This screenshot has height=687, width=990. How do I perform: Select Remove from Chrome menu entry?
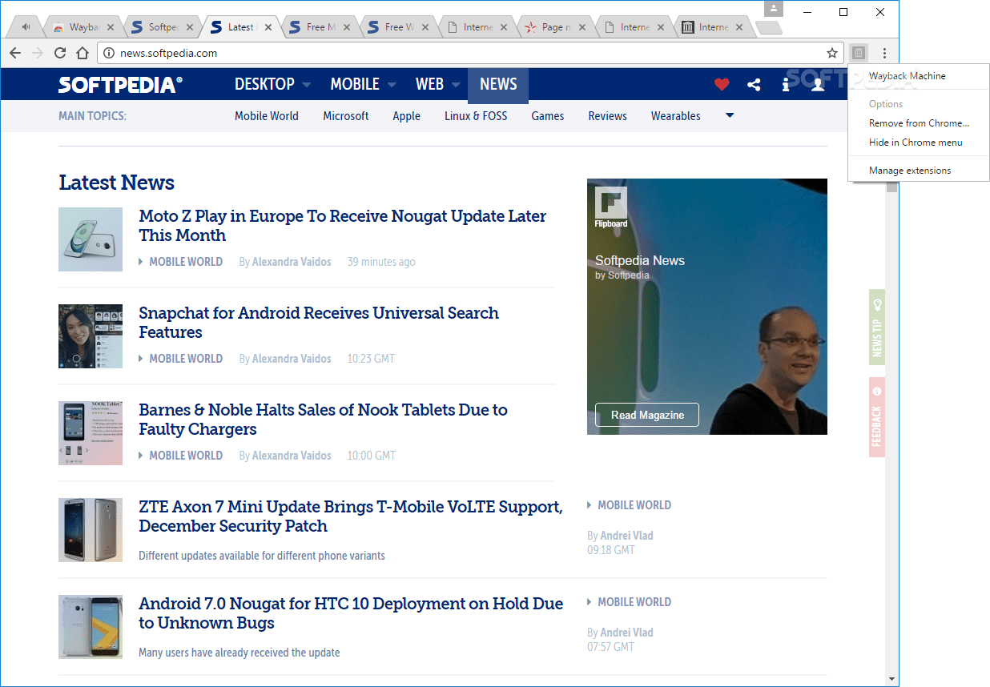coord(919,123)
